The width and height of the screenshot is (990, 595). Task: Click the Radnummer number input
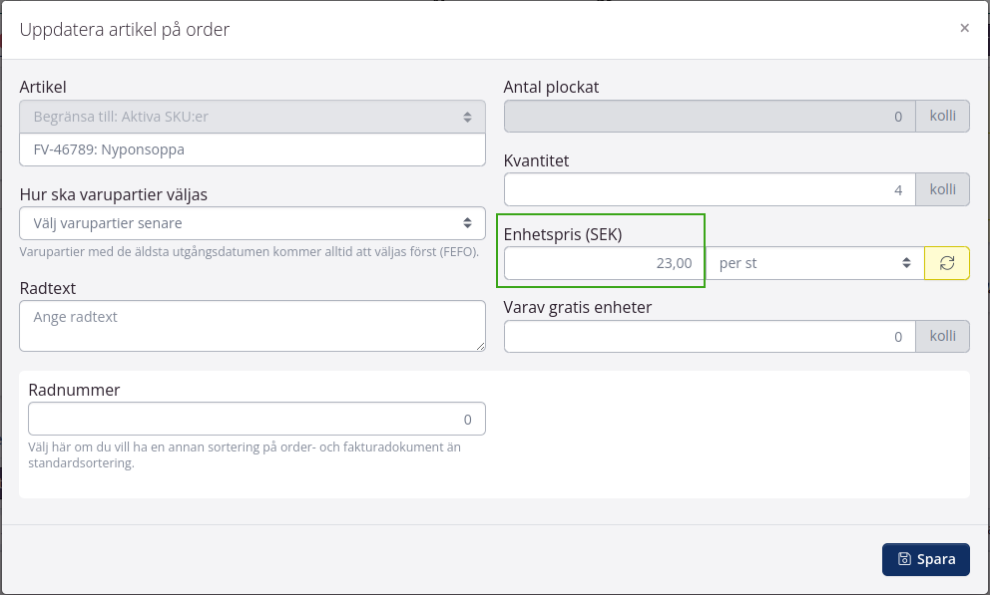256,420
